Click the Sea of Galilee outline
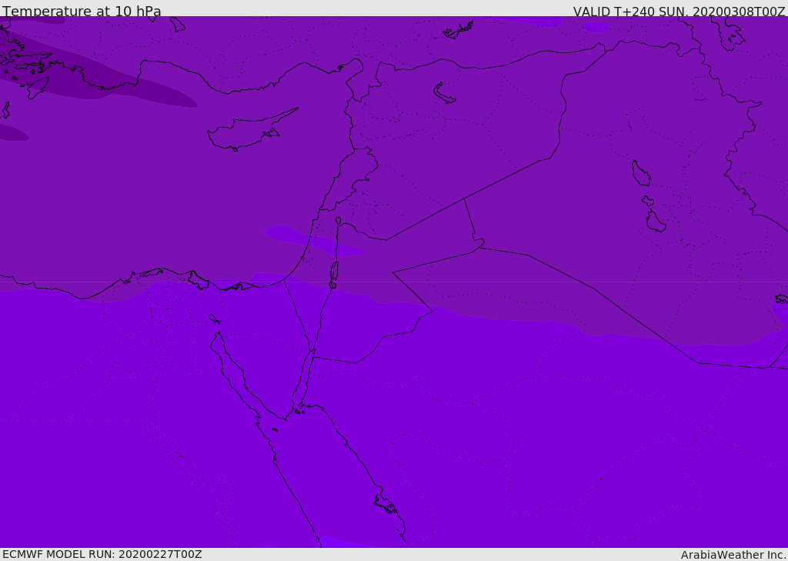This screenshot has height=561, width=788. 338,221
